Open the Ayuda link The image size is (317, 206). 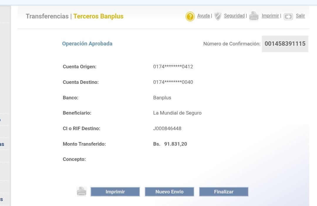pyautogui.click(x=203, y=16)
